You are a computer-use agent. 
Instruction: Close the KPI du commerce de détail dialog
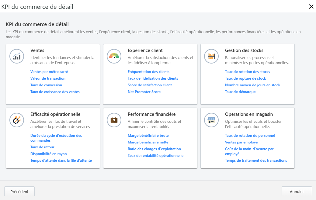click(311, 7)
